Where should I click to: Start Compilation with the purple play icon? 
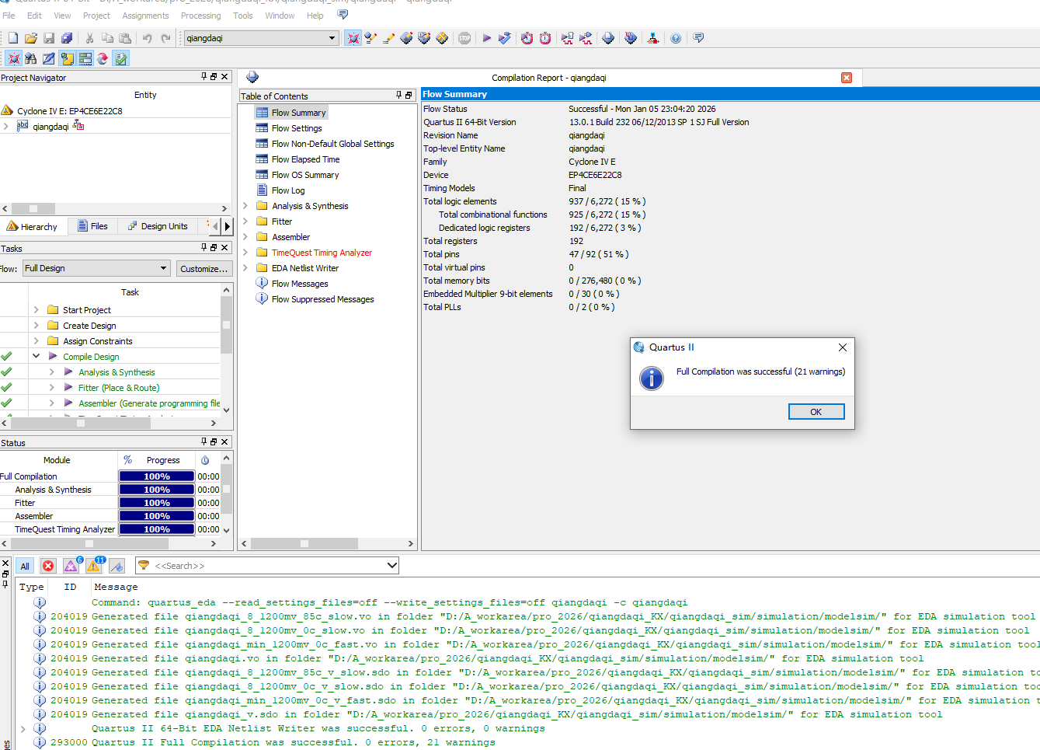487,38
